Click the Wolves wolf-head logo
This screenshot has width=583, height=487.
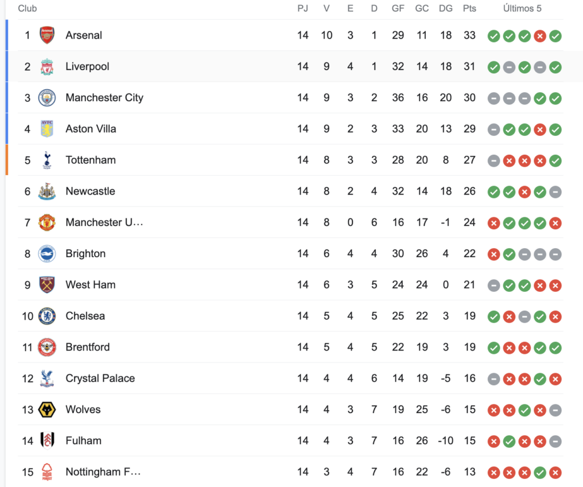[47, 410]
